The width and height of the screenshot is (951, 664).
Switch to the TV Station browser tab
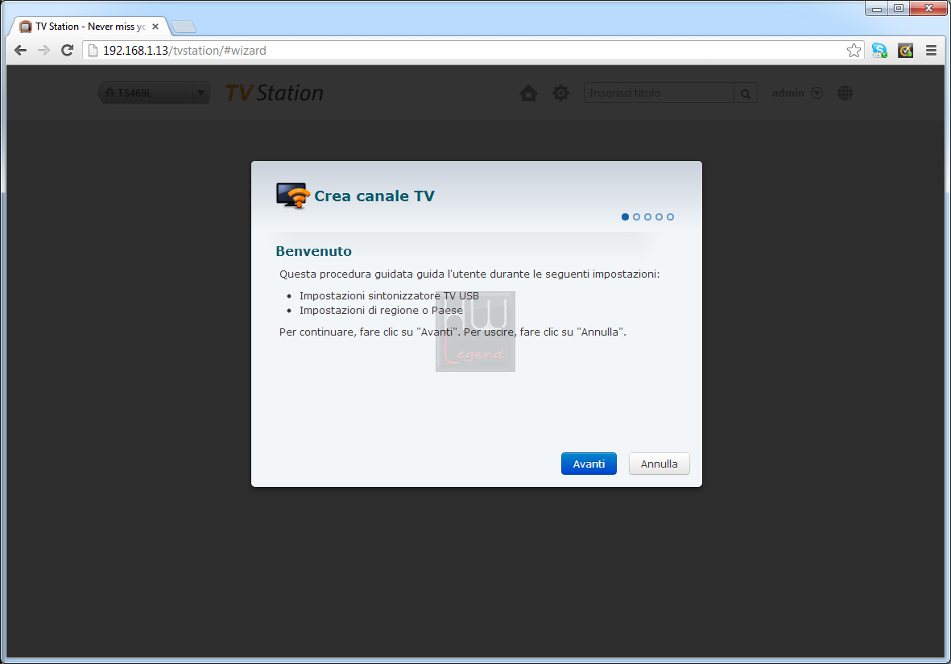pyautogui.click(x=89, y=27)
